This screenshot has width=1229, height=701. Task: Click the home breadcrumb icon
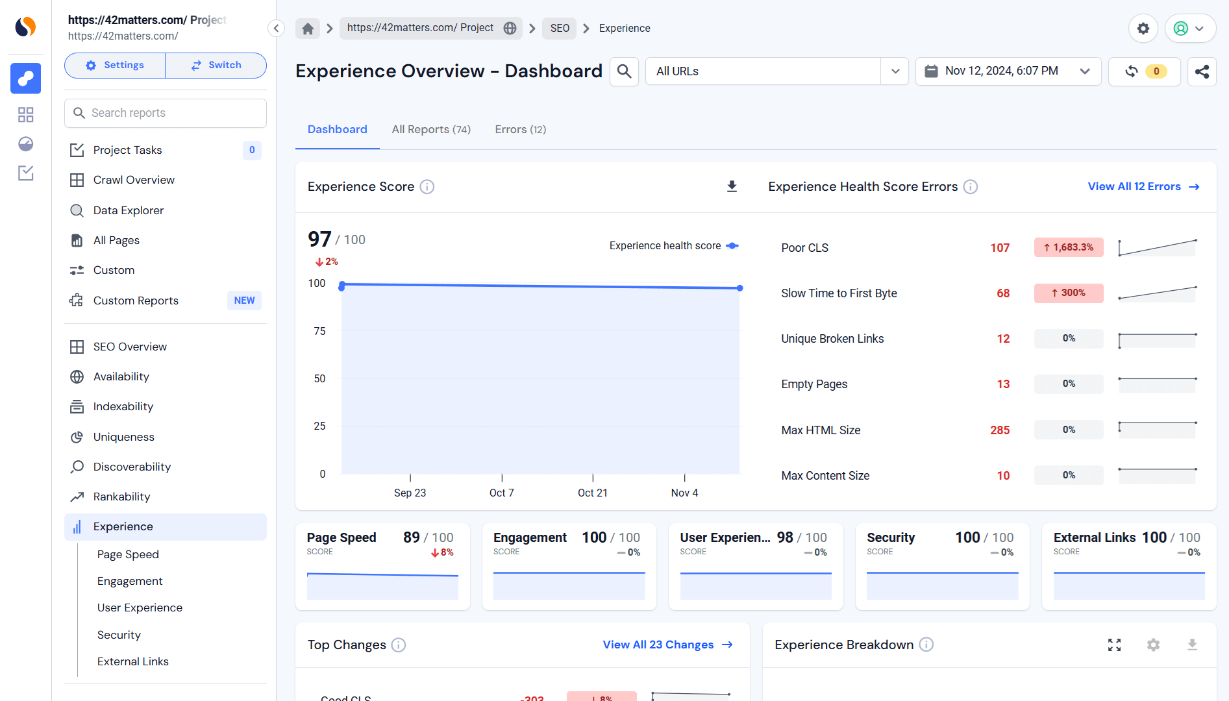pos(308,29)
